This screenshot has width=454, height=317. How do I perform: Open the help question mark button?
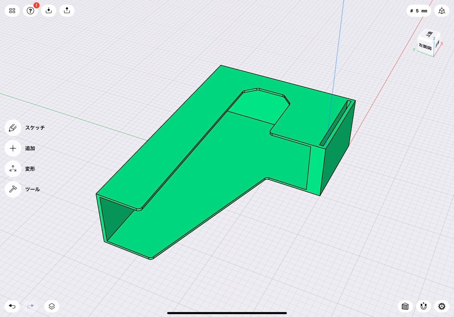pyautogui.click(x=30, y=11)
